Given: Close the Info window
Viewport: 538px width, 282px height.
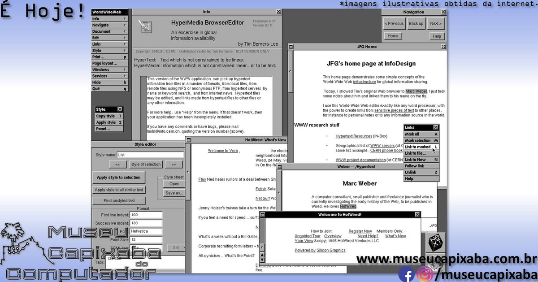Looking at the screenshot, I should (x=278, y=12).
